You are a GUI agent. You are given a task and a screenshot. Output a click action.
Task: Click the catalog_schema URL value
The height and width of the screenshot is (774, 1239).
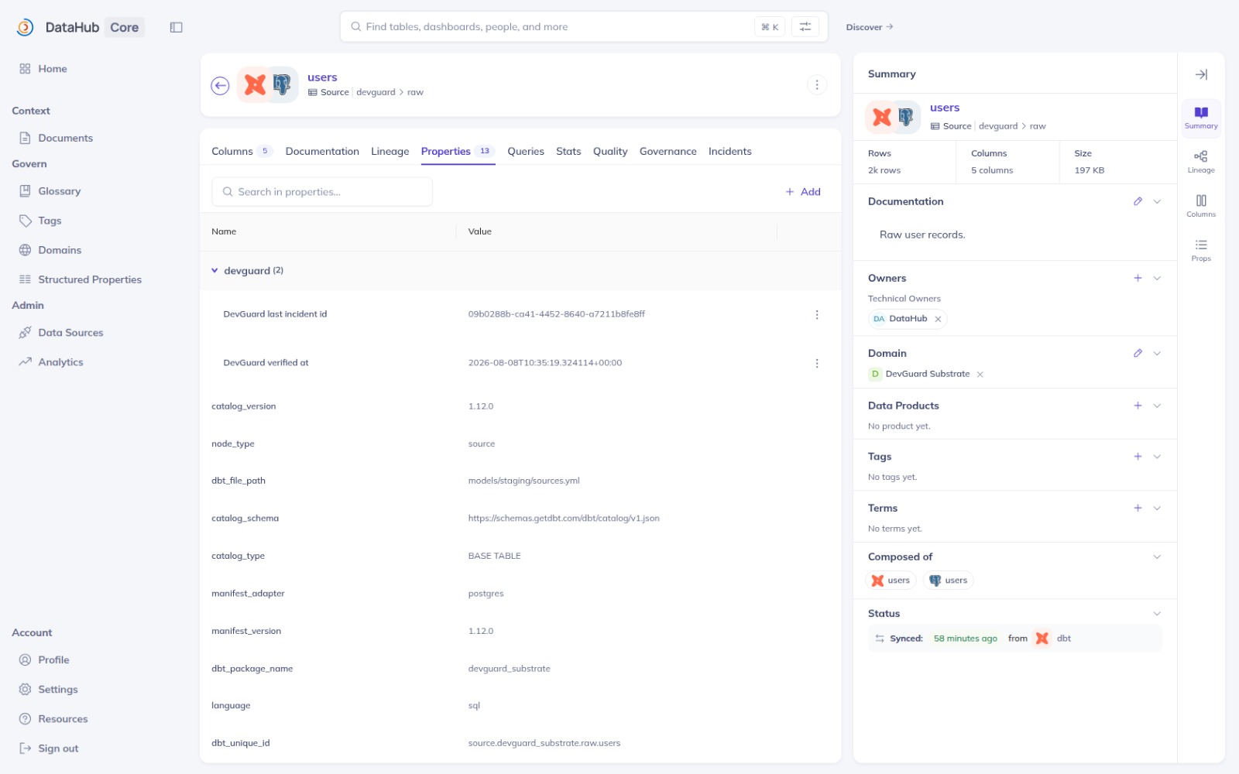(x=564, y=519)
